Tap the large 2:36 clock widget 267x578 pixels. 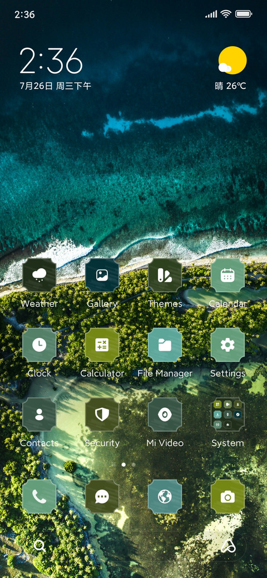click(x=51, y=61)
